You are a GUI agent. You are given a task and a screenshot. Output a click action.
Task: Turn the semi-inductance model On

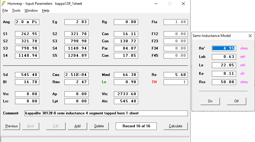pos(210,101)
